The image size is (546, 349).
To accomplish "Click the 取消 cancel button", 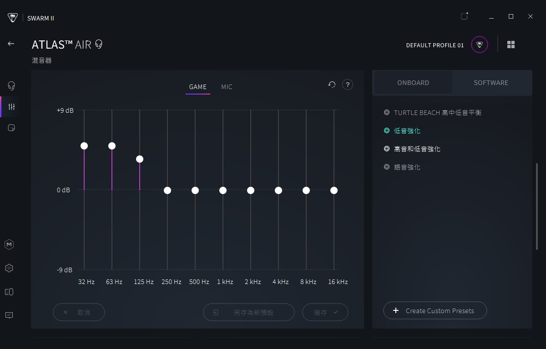I will [x=79, y=312].
